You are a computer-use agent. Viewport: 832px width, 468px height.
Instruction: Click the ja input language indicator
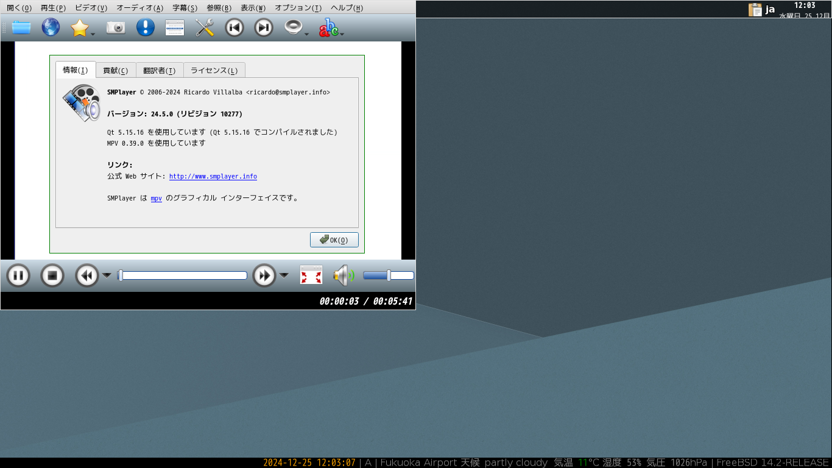pyautogui.click(x=770, y=9)
